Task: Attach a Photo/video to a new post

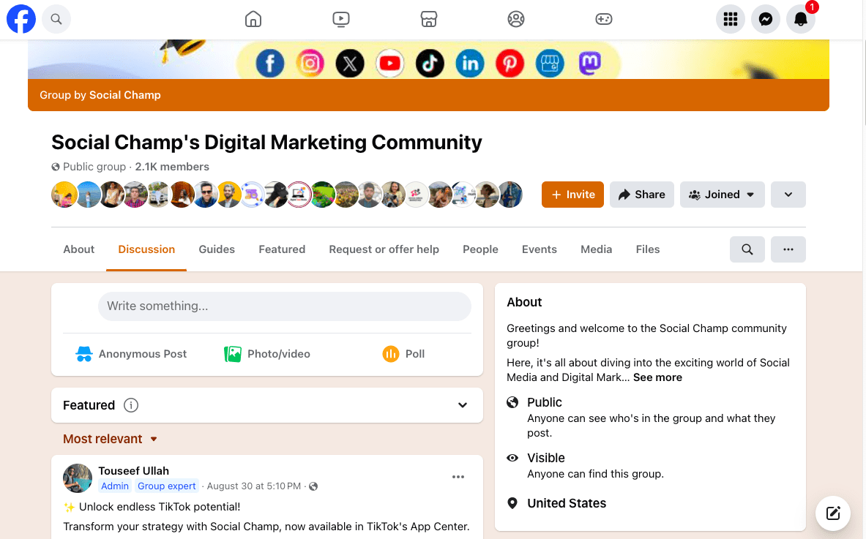Action: coord(266,353)
